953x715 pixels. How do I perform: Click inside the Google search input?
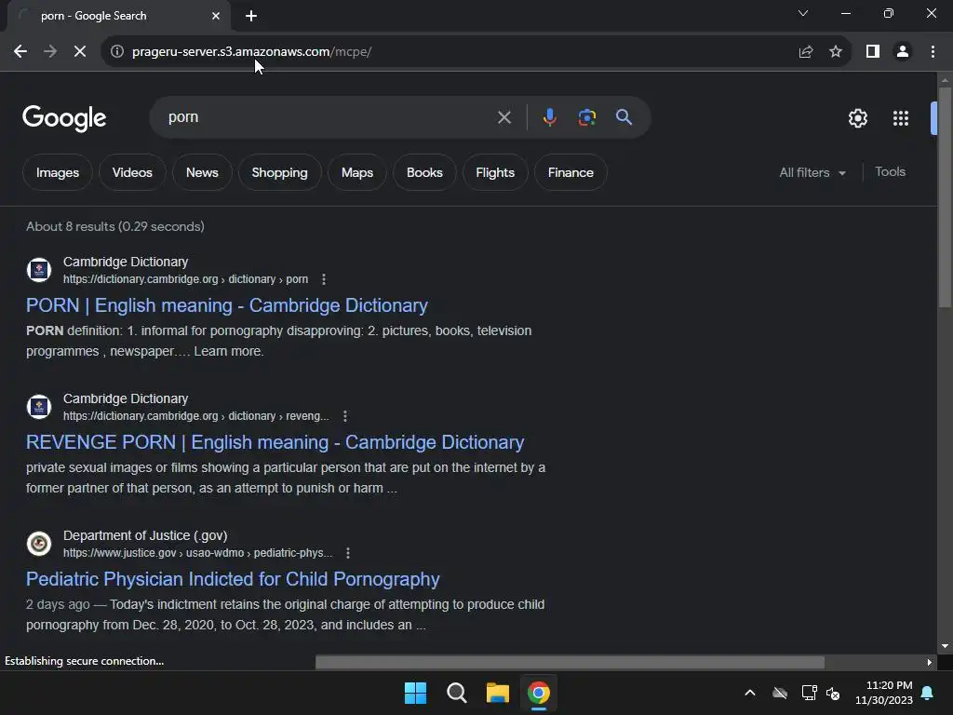329,117
